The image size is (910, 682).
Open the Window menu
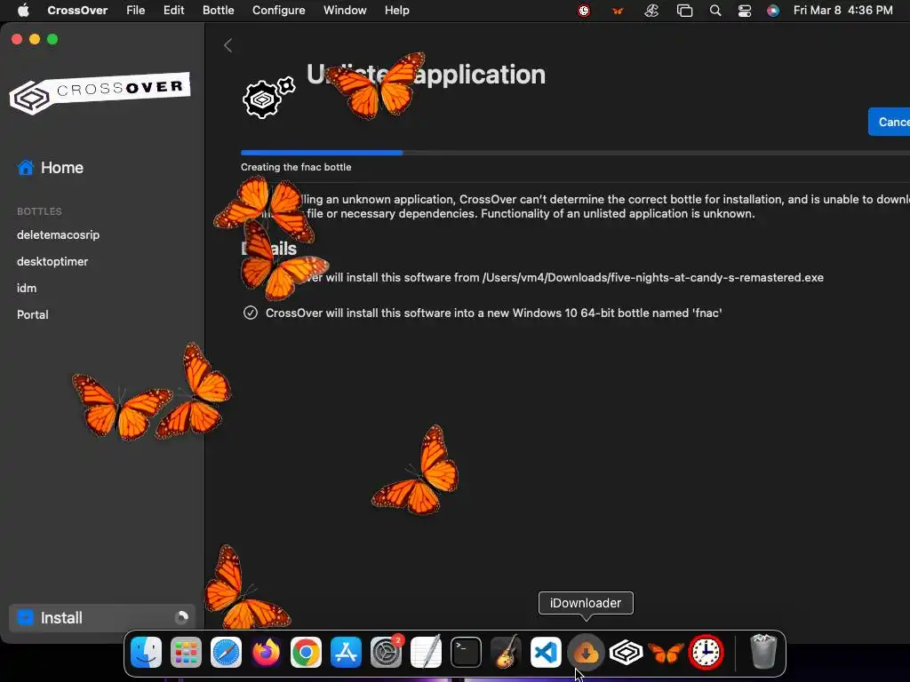345,11
